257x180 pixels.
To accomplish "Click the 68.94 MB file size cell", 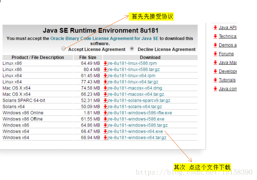I will tap(88, 138).
